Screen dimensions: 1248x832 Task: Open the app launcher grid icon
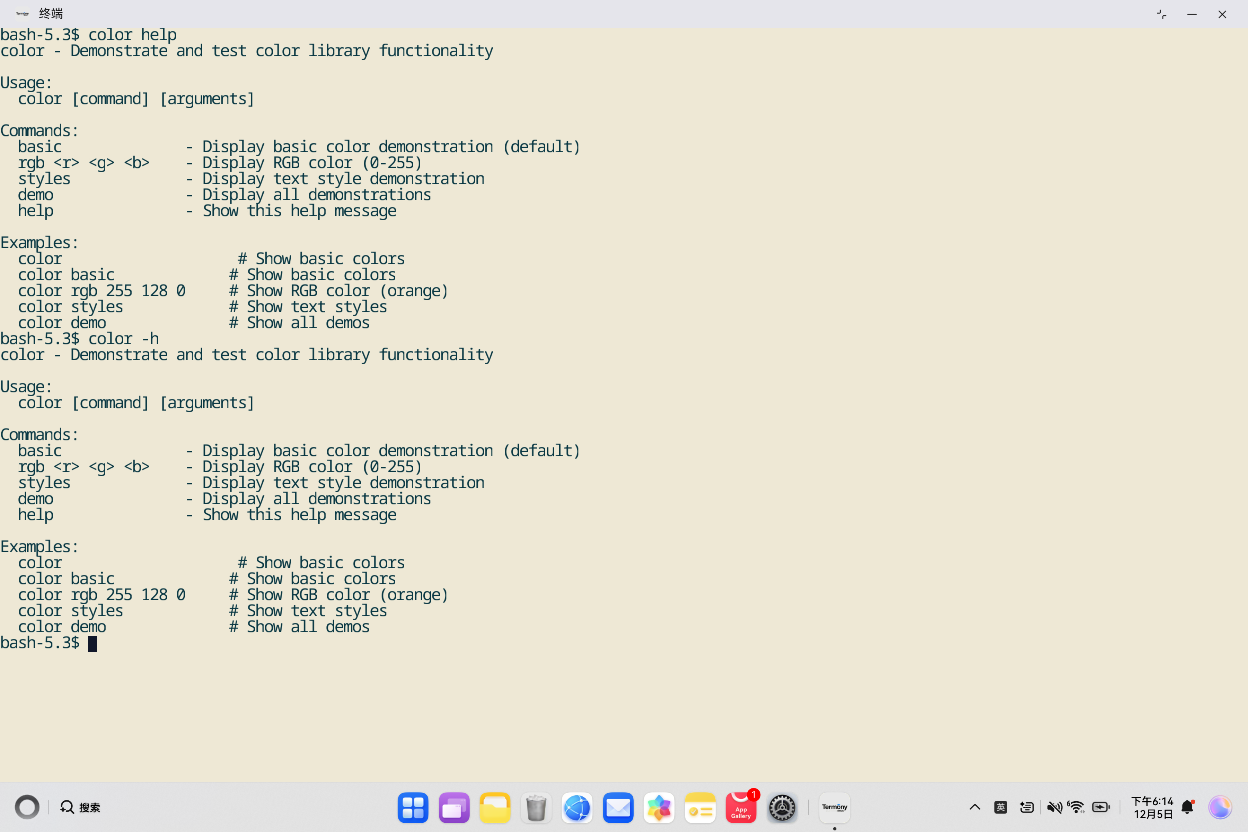[413, 808]
